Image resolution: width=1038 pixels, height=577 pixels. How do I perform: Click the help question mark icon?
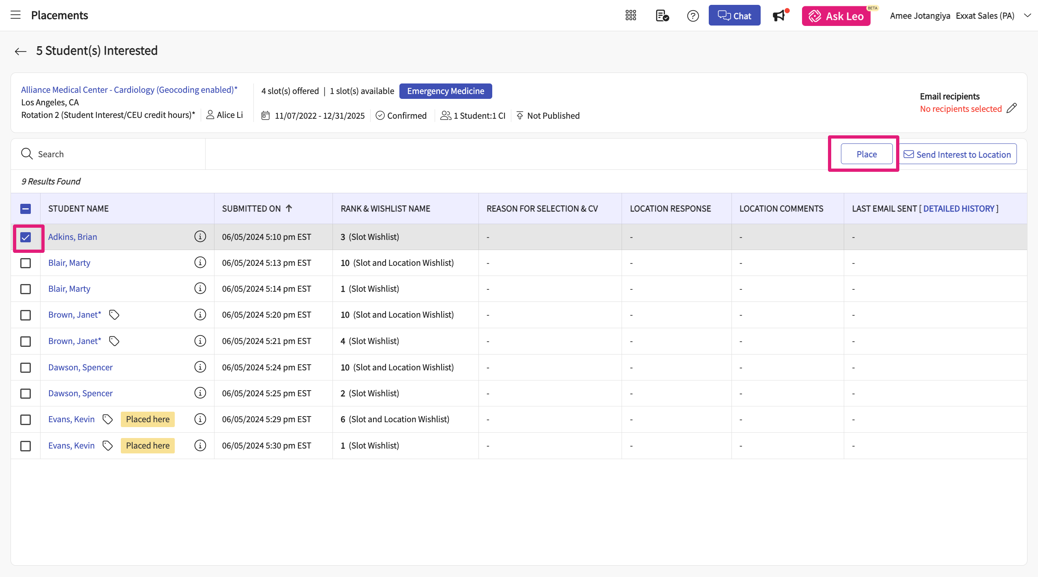[x=693, y=16]
